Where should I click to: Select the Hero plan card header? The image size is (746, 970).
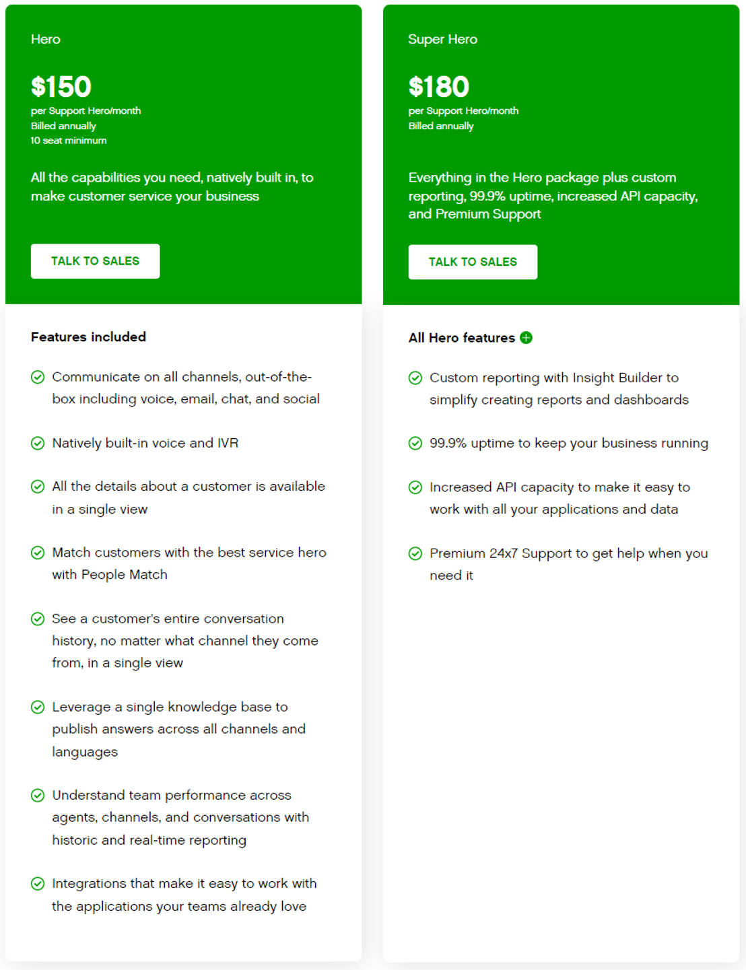44,39
